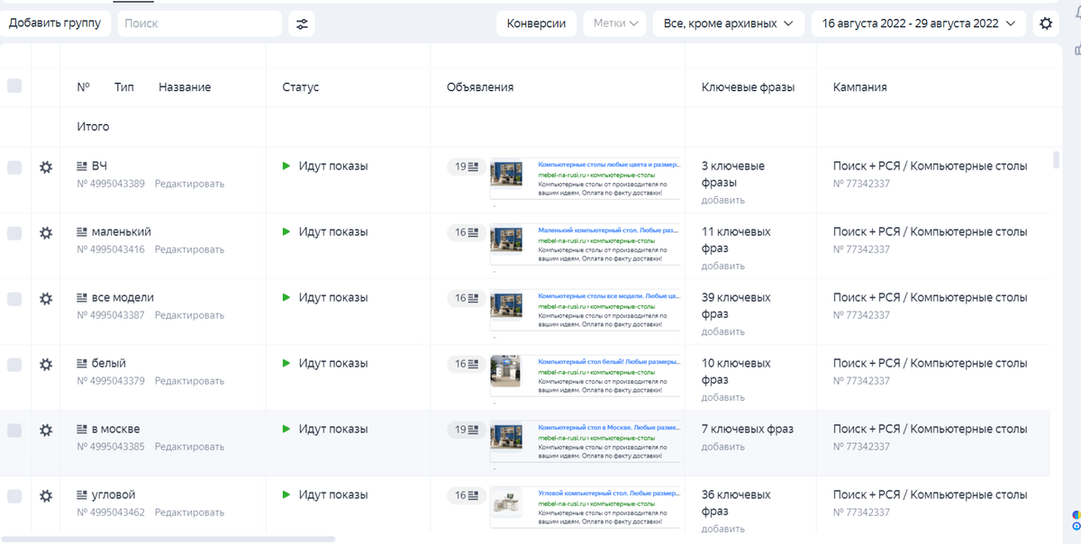Click horizontal scrollbar at bottom

coord(168,539)
